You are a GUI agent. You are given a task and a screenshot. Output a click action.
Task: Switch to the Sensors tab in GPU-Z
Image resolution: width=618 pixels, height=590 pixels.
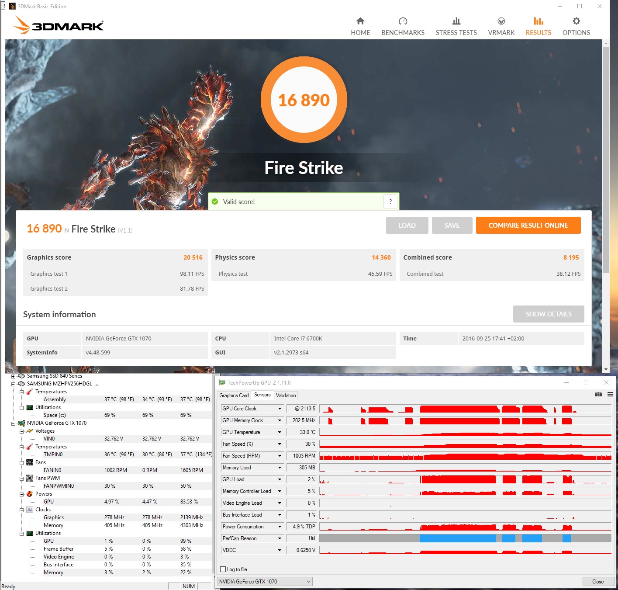[x=262, y=395]
